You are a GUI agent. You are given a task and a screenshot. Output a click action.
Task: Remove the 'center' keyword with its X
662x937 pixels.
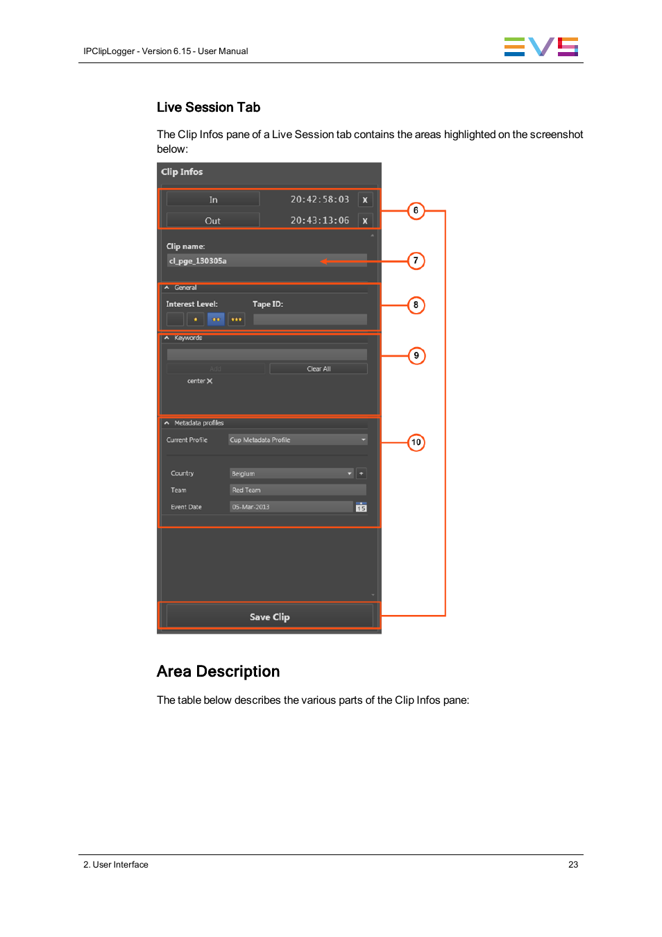coord(210,381)
